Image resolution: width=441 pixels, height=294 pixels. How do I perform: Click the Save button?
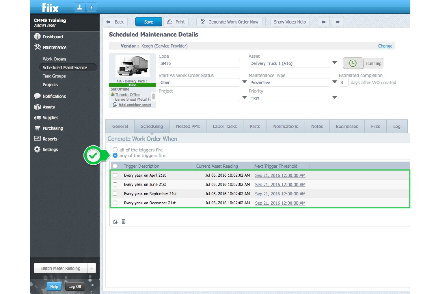148,21
